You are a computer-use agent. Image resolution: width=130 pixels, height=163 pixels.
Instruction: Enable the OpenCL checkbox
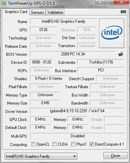[x=33, y=144]
